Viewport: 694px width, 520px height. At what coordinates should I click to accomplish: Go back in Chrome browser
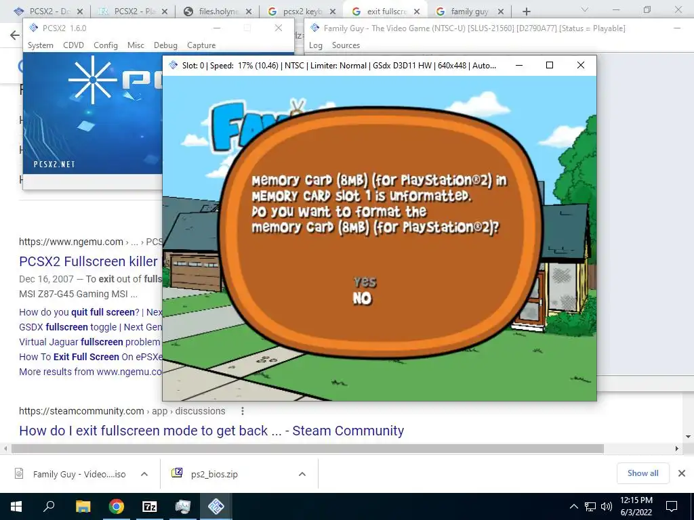point(15,35)
